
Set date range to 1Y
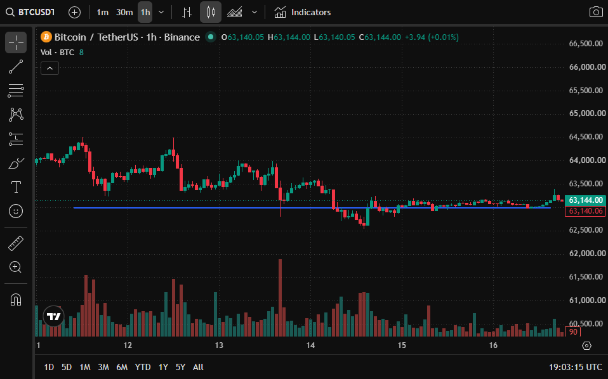pos(163,367)
